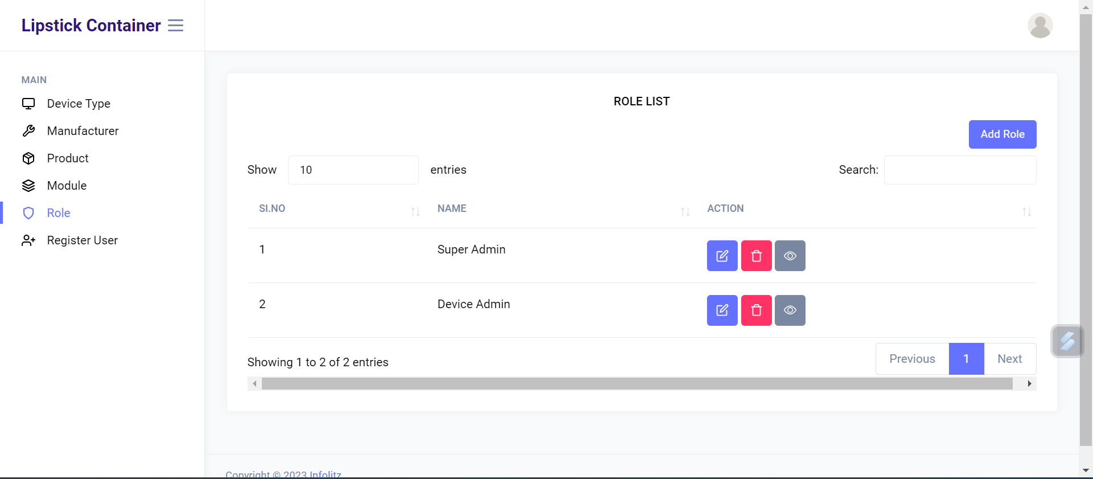Sort table by SI.NO column

[339, 209]
